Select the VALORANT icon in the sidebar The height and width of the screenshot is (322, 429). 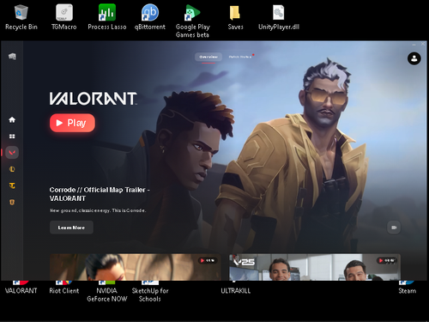click(12, 153)
